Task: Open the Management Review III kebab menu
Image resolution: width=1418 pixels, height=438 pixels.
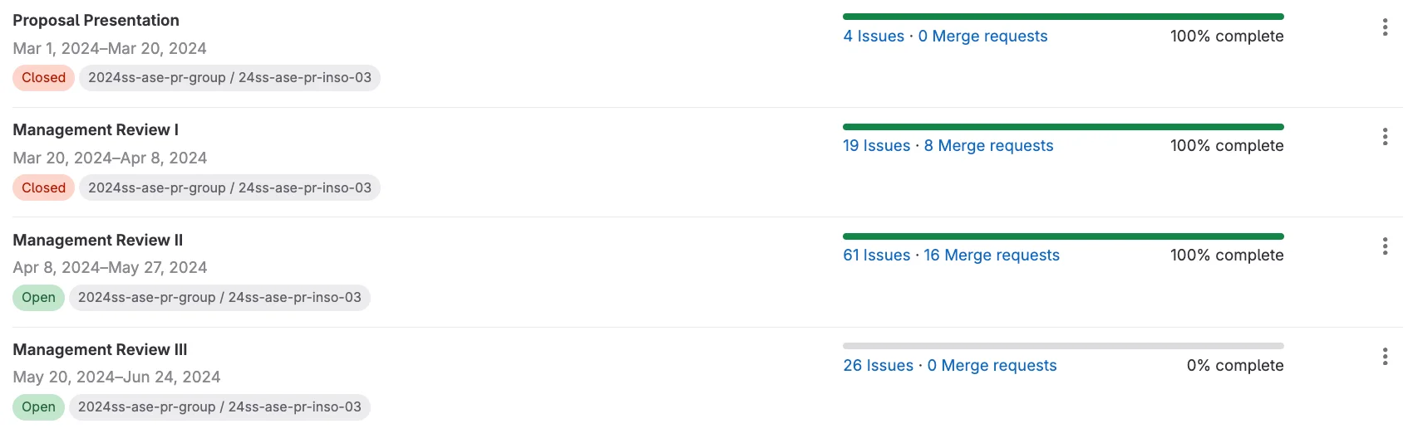Action: [x=1385, y=357]
